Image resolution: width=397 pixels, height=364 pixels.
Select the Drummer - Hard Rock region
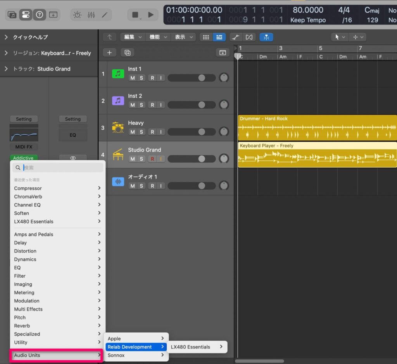tap(317, 128)
